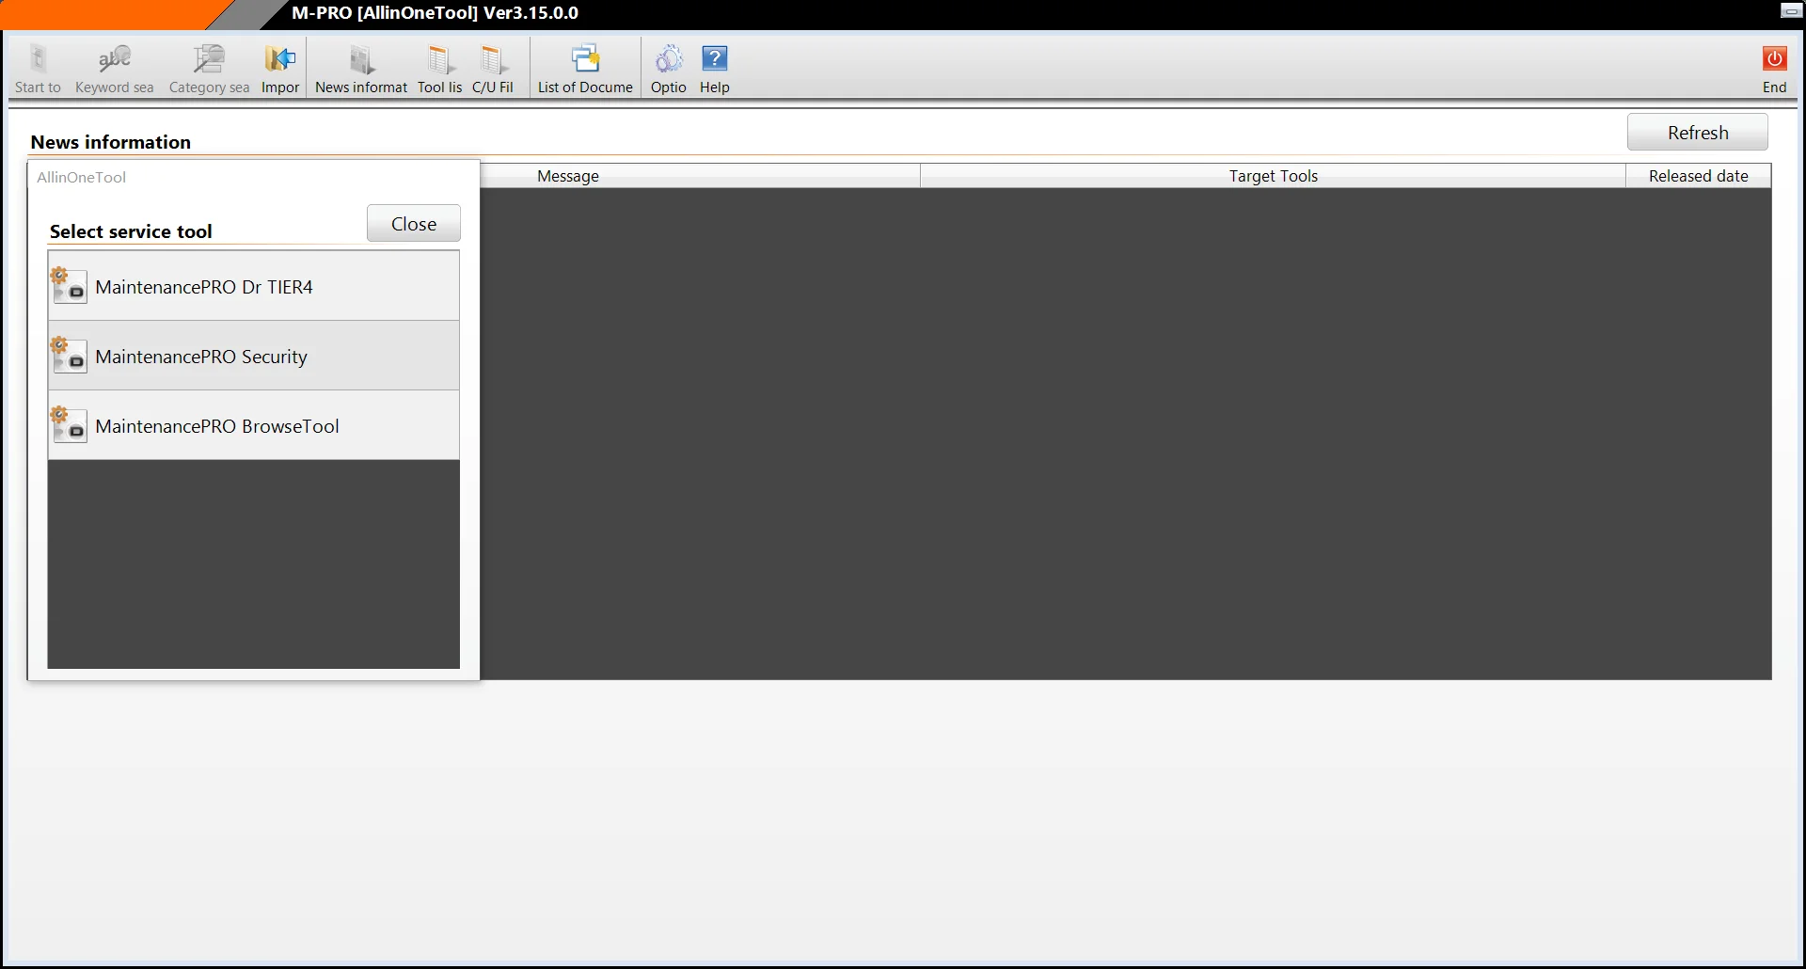
Task: Minimize the M-PRO window
Action: coord(1790,11)
